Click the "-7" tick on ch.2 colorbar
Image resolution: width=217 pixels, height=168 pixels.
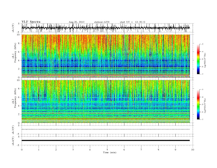coord(202,119)
